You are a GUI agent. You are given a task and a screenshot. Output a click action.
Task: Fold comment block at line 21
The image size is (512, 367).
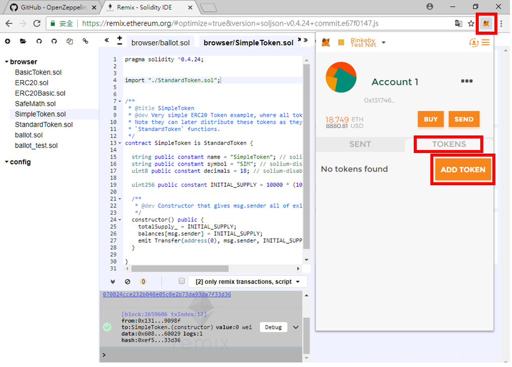(x=119, y=199)
